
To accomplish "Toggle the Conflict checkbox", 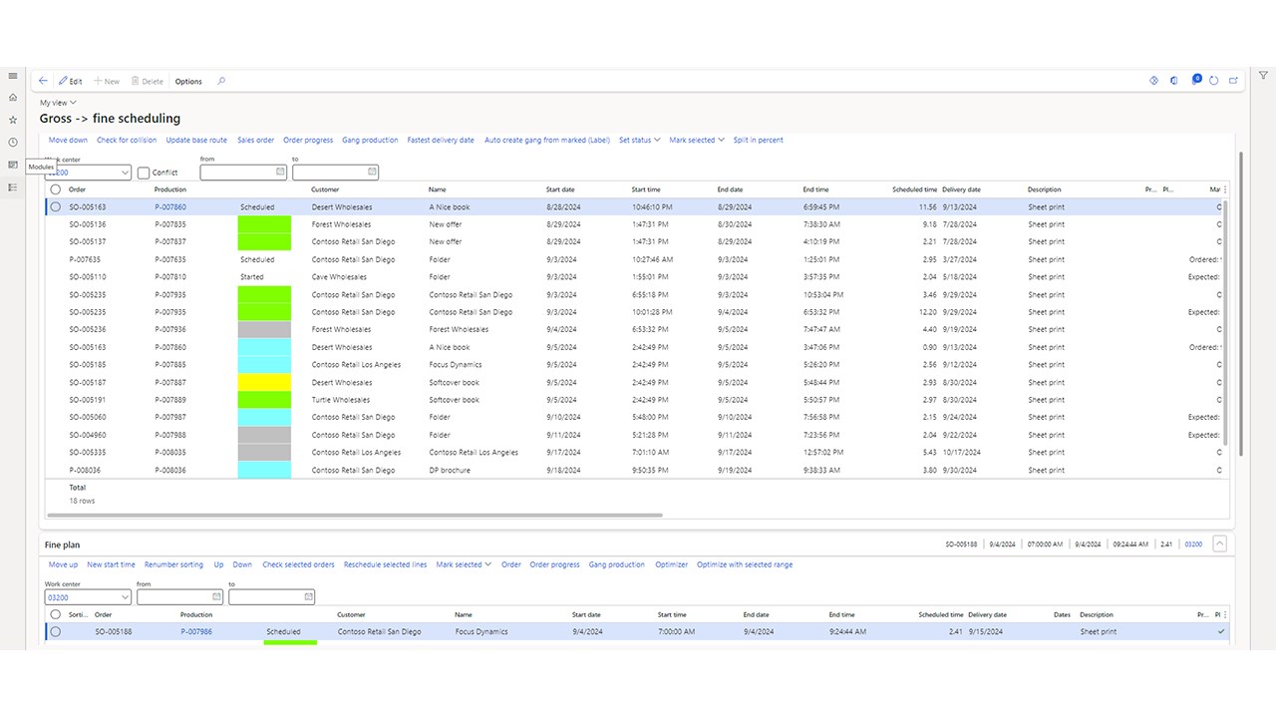I will pos(144,173).
